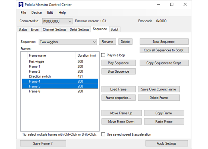
Task: Minimize the Maestro Control Center window
Action: [x=159, y=4]
